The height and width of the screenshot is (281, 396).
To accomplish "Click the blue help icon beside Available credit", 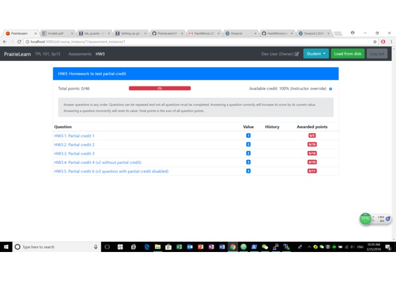I will click(x=330, y=89).
